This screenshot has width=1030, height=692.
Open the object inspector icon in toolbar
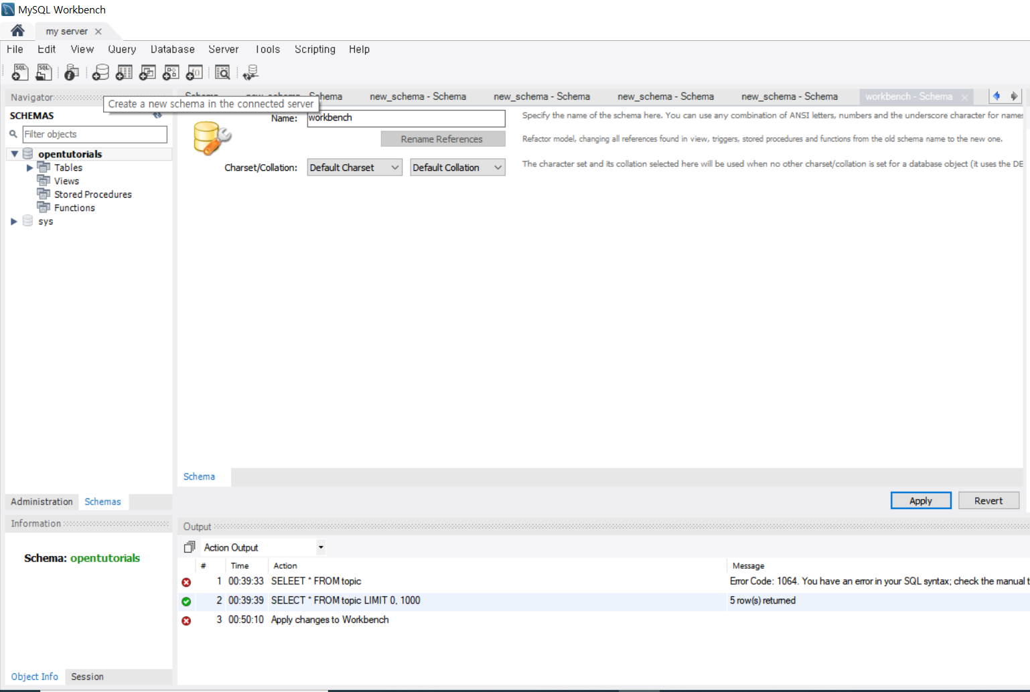click(x=72, y=72)
